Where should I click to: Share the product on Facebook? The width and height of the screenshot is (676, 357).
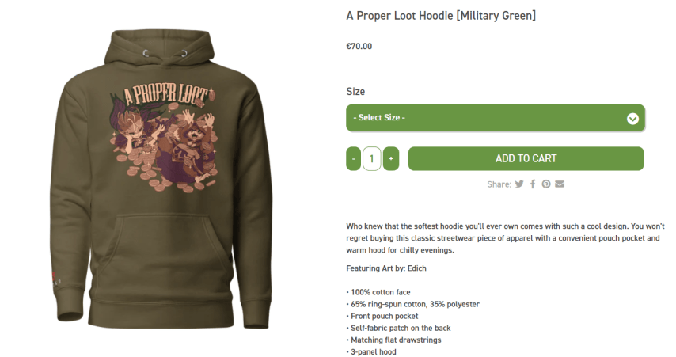pos(533,184)
